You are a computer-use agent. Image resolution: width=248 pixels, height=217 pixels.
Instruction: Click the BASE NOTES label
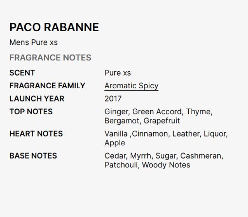coord(33,156)
